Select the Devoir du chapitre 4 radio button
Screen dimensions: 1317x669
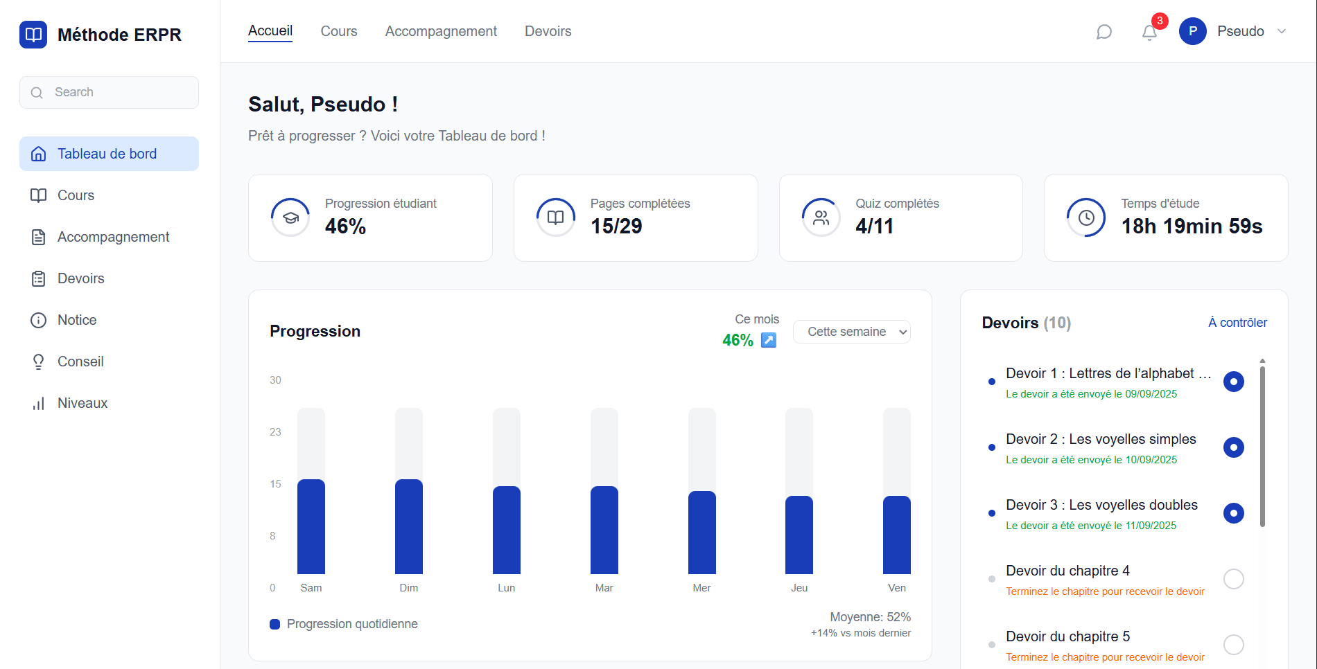coord(1233,579)
